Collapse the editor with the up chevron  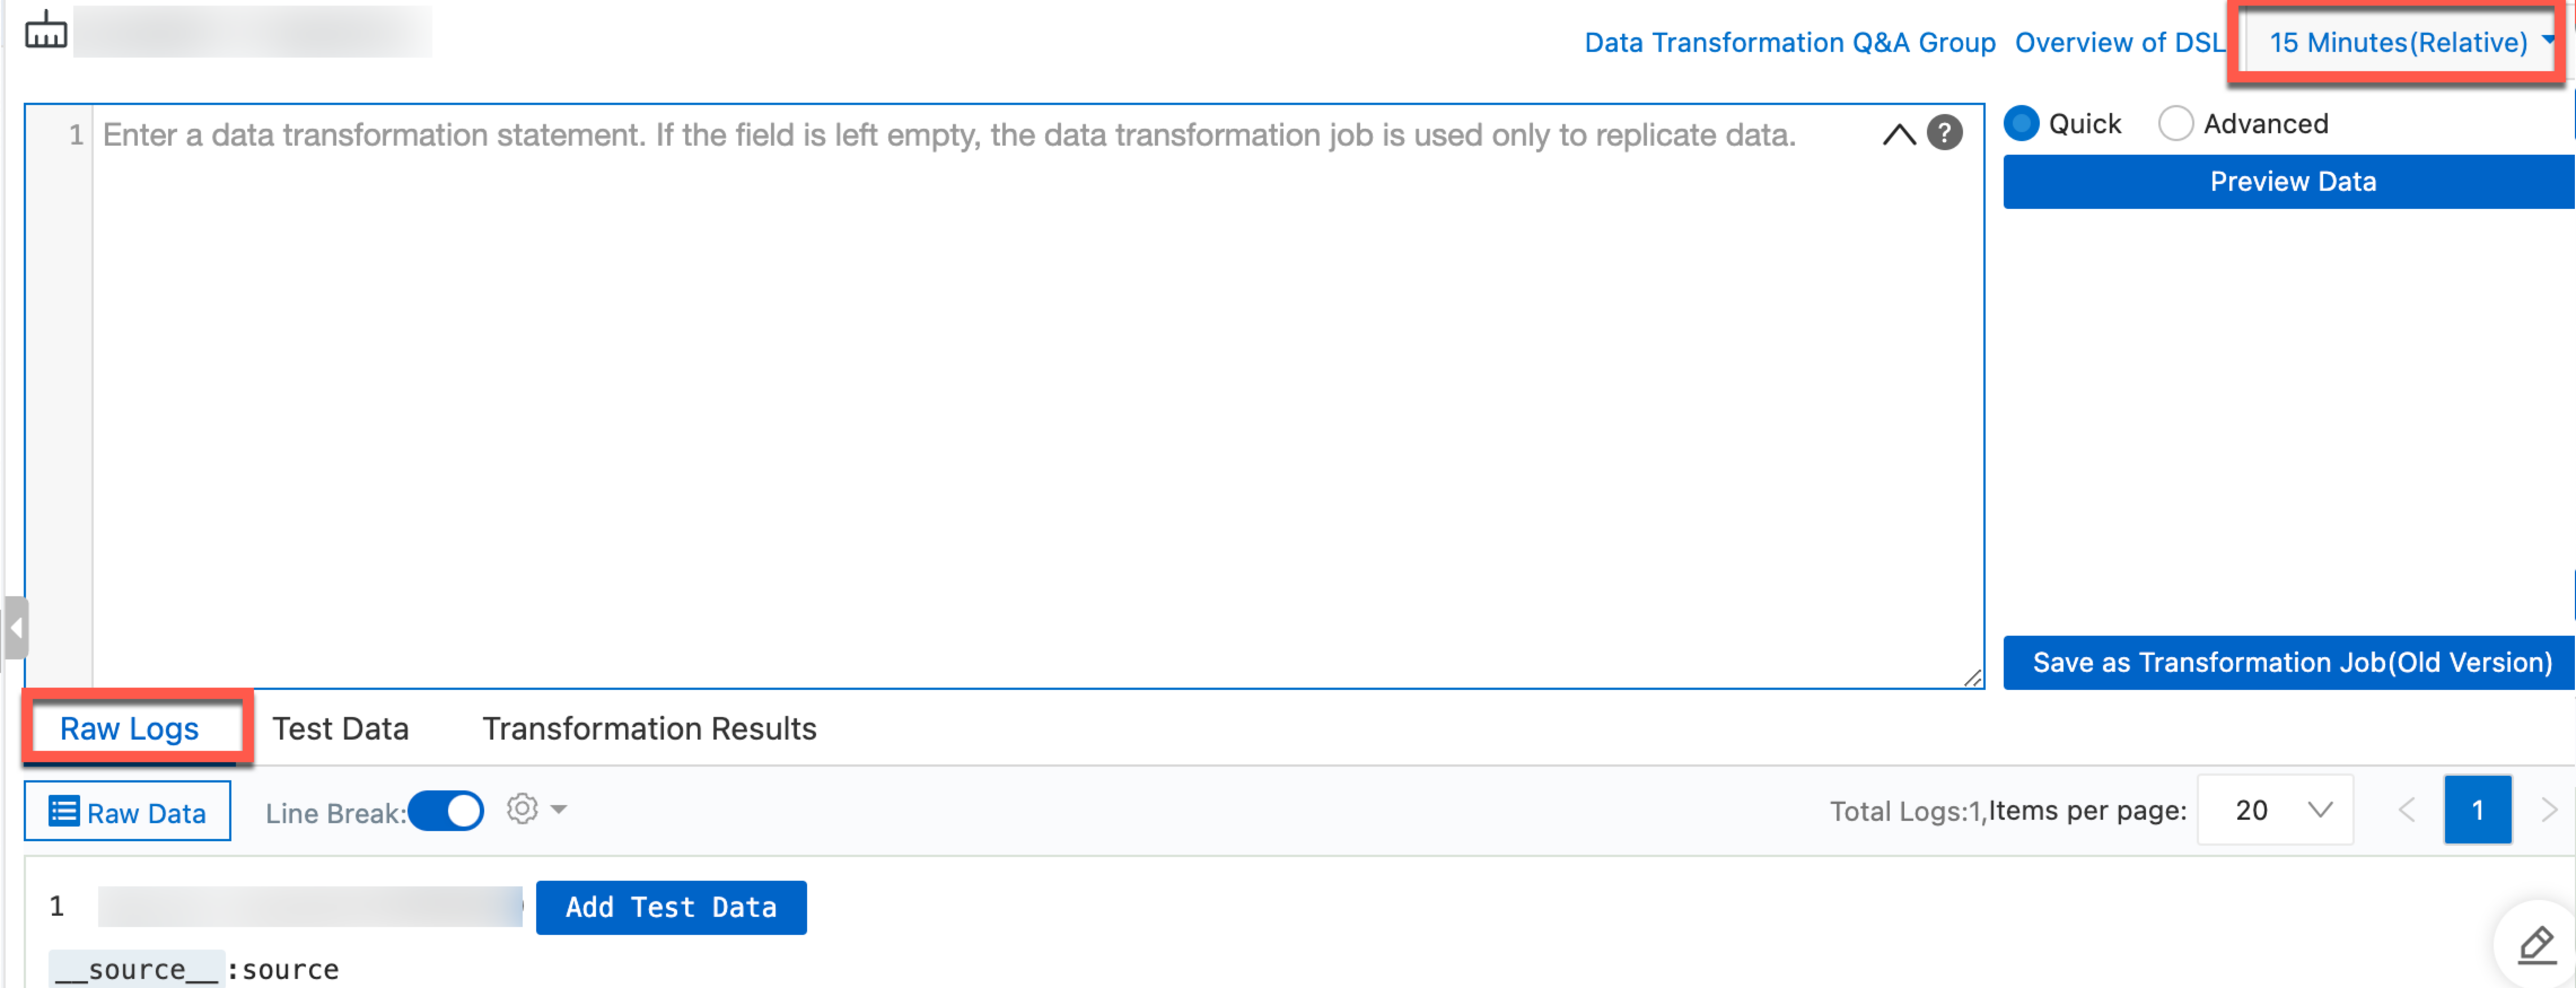[1898, 134]
